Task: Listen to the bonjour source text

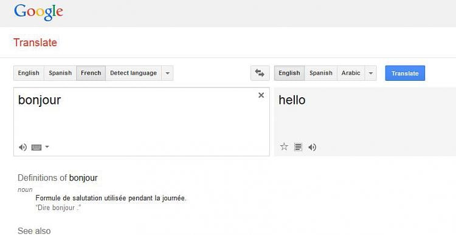Action: (x=22, y=148)
